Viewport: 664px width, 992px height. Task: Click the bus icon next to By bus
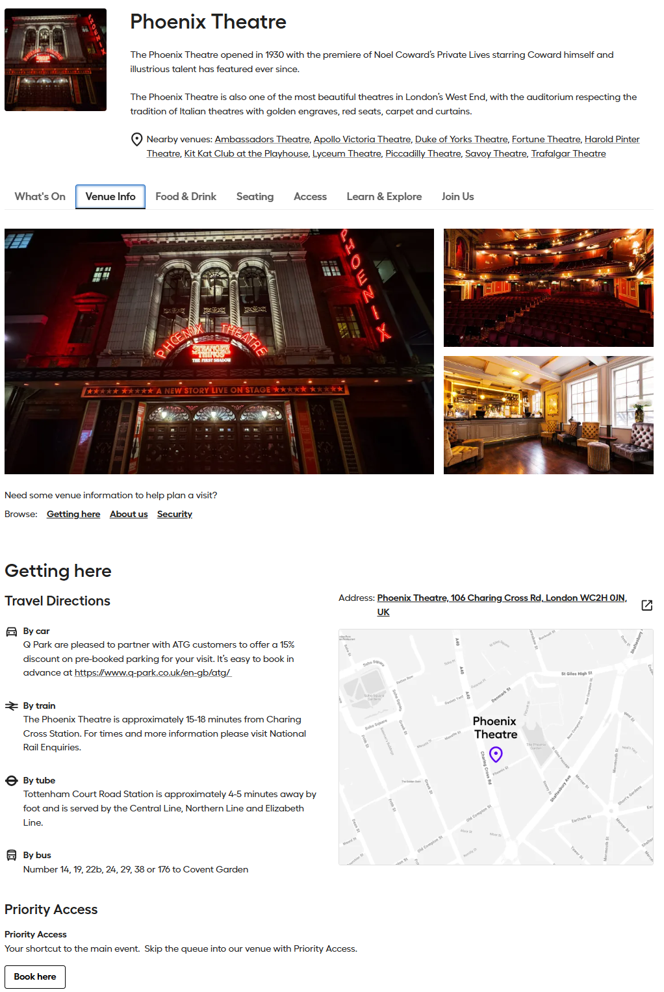(x=12, y=856)
